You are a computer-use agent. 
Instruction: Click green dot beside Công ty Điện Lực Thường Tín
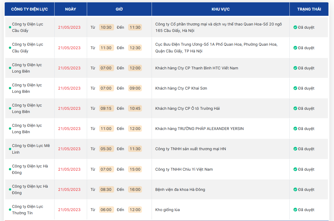click(x=10, y=210)
